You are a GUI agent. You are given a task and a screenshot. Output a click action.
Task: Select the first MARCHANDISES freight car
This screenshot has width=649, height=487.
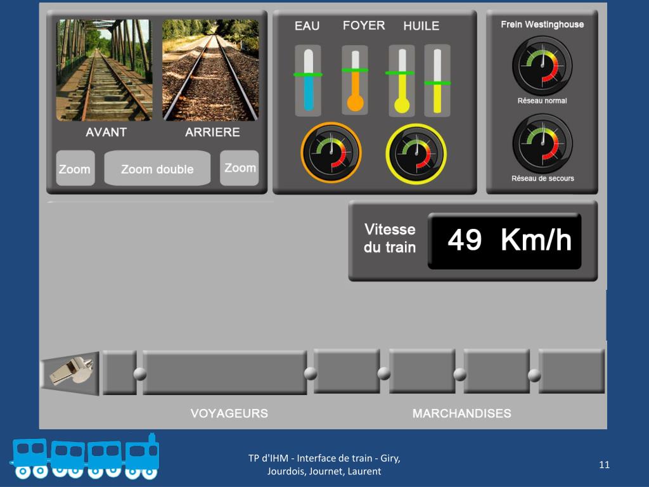point(347,371)
